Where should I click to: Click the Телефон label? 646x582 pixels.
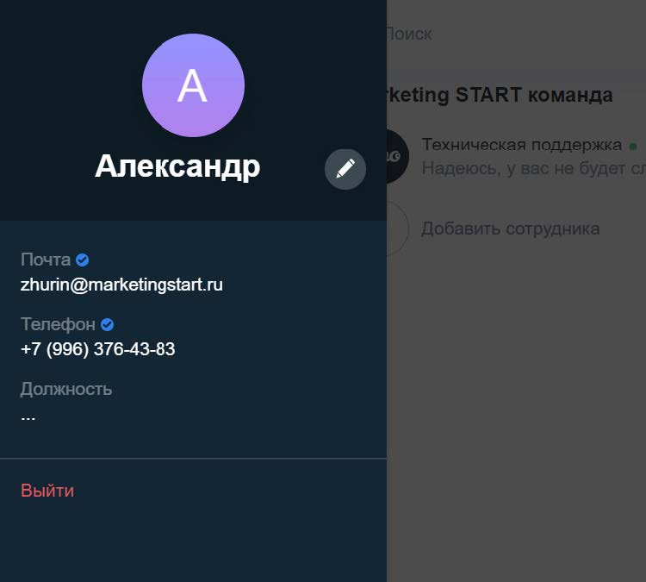(x=58, y=324)
